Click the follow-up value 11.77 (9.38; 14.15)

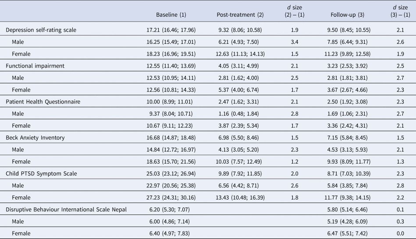[x=348, y=198]
